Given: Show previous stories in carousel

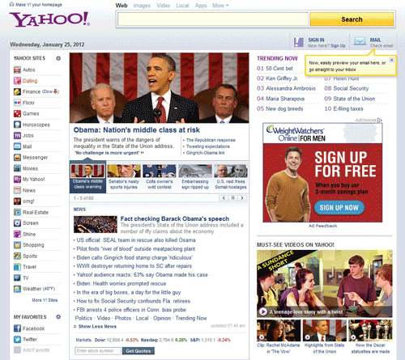Looking at the screenshot, I should pos(224,198).
